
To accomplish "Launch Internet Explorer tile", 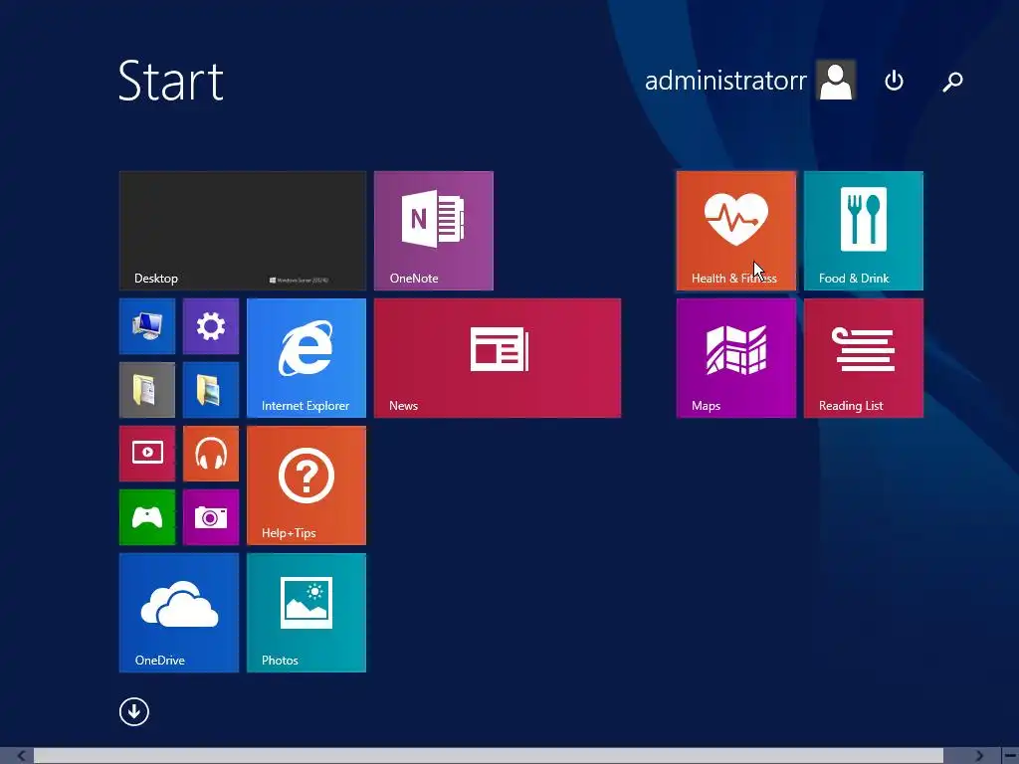I will point(306,358).
